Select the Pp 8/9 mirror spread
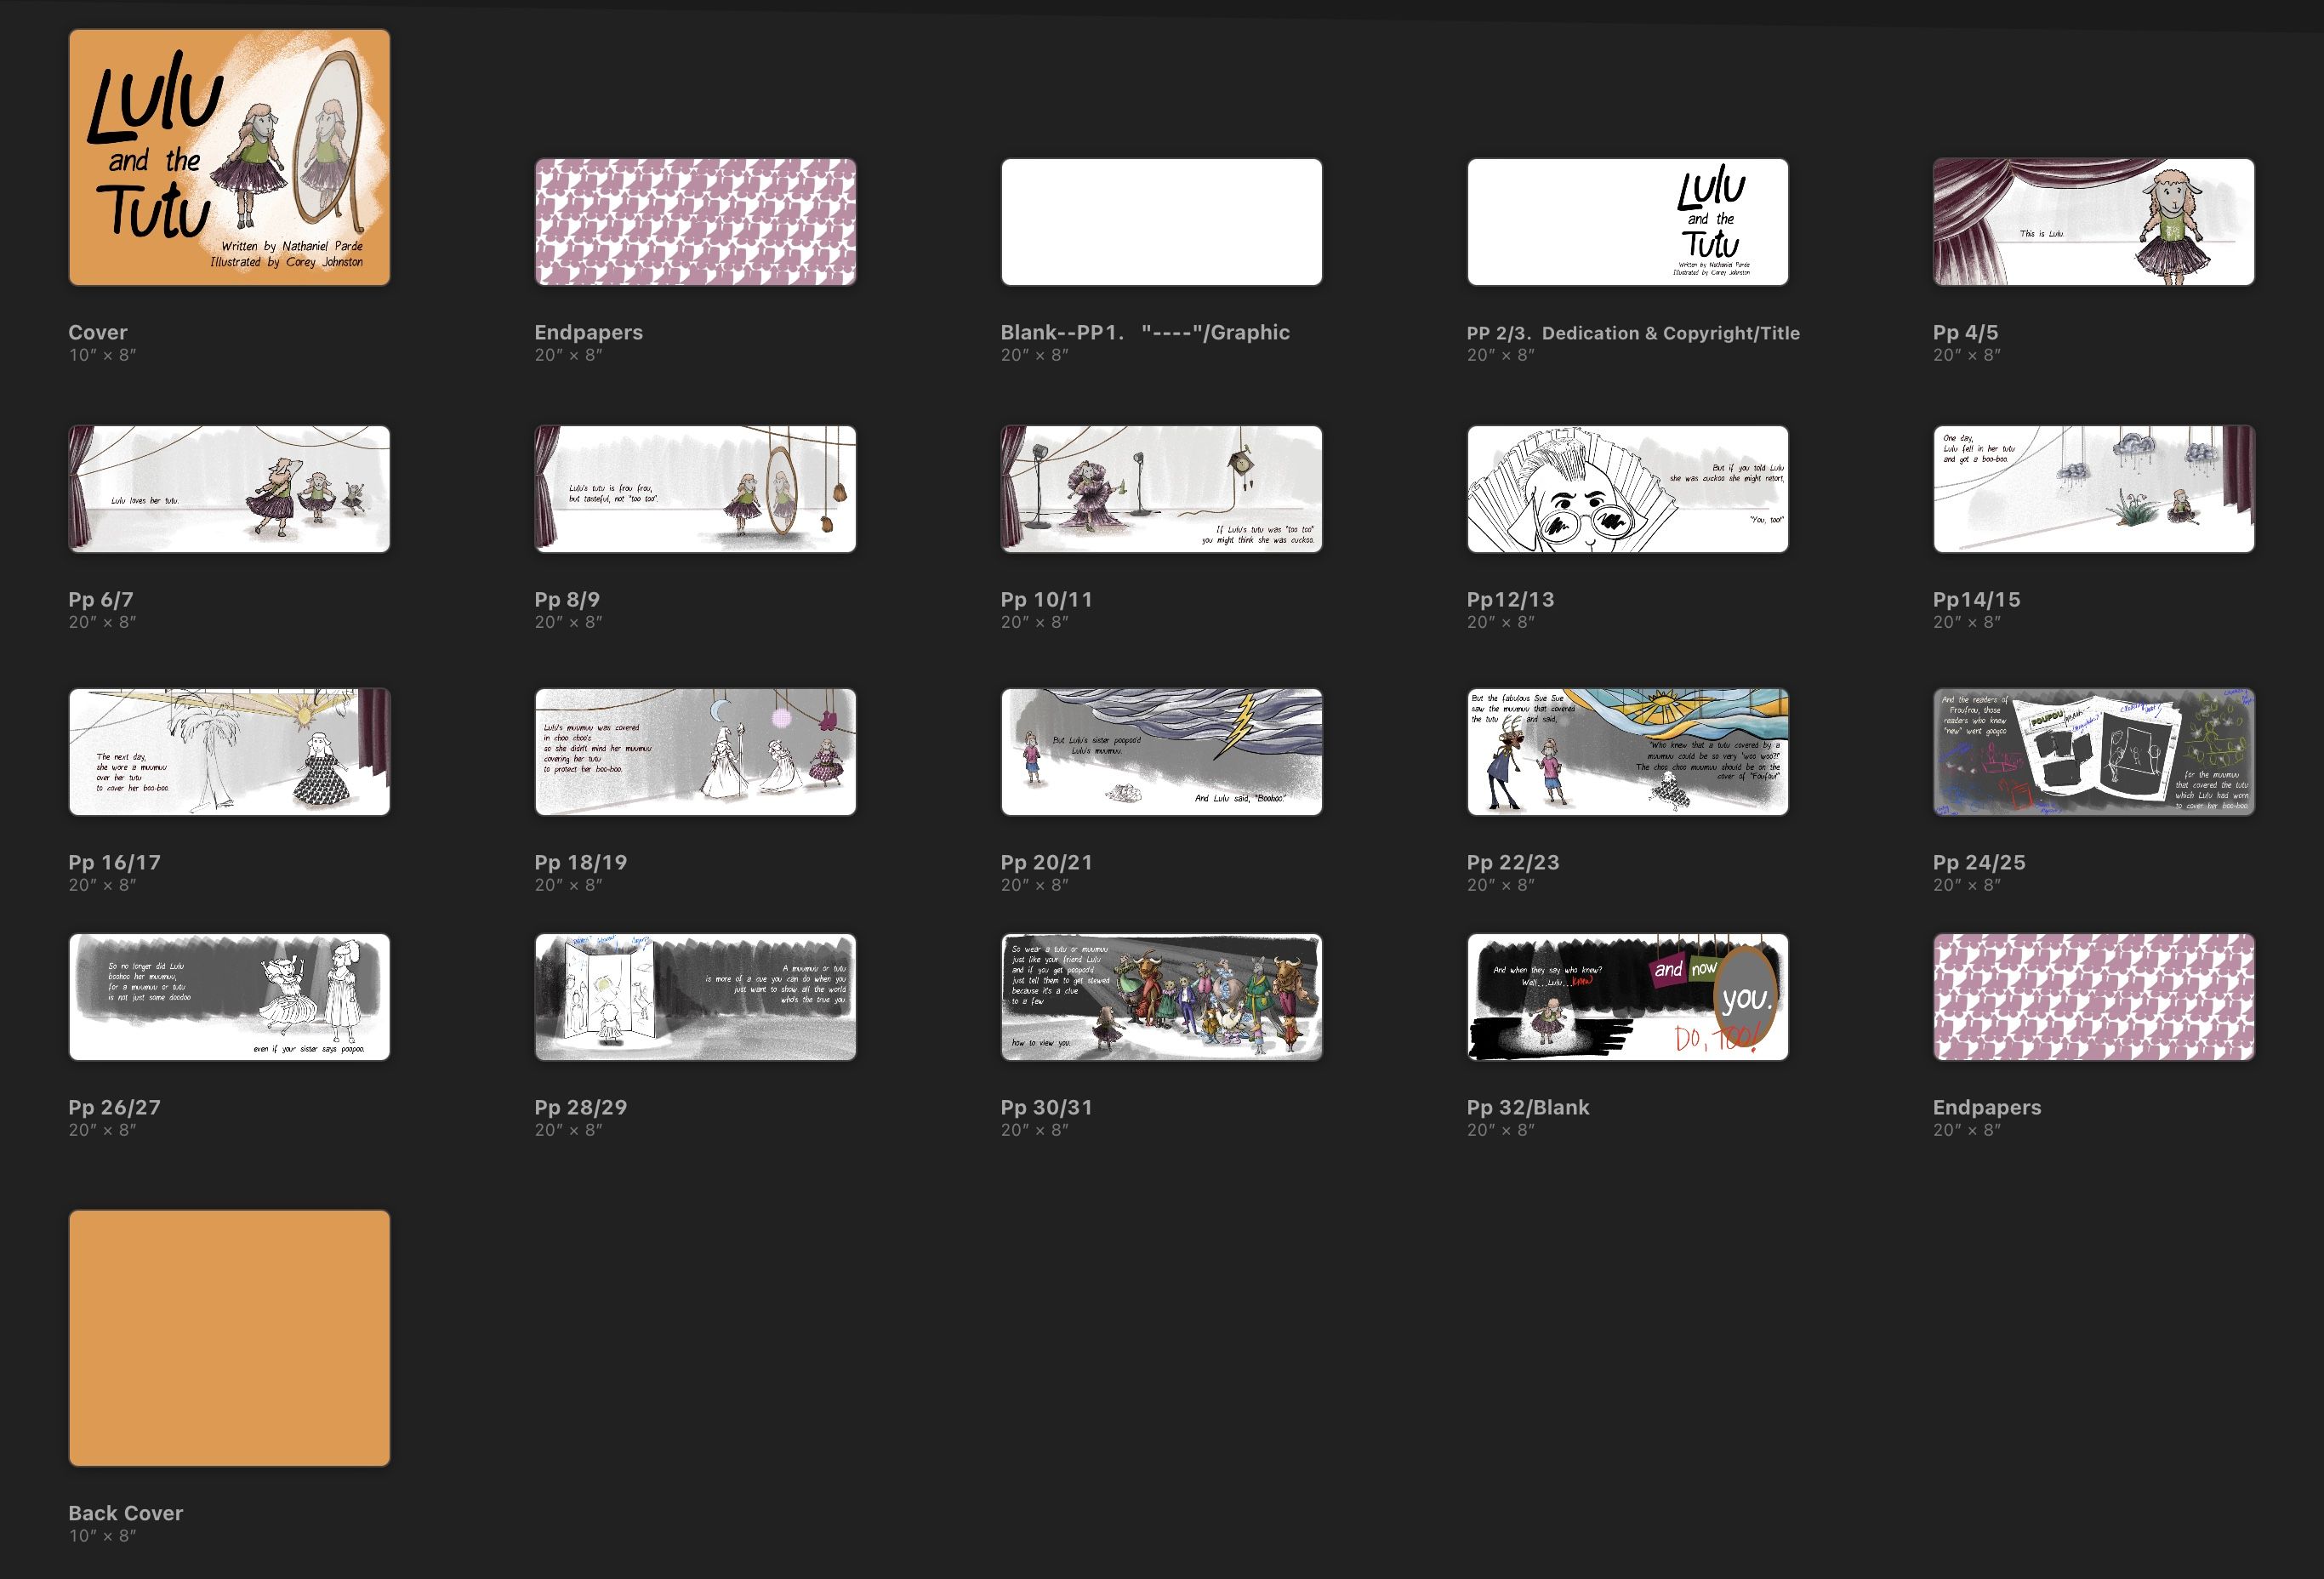The image size is (2324, 1579). [x=695, y=489]
